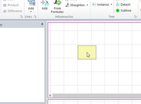Click the Product node icon

point(5,5)
